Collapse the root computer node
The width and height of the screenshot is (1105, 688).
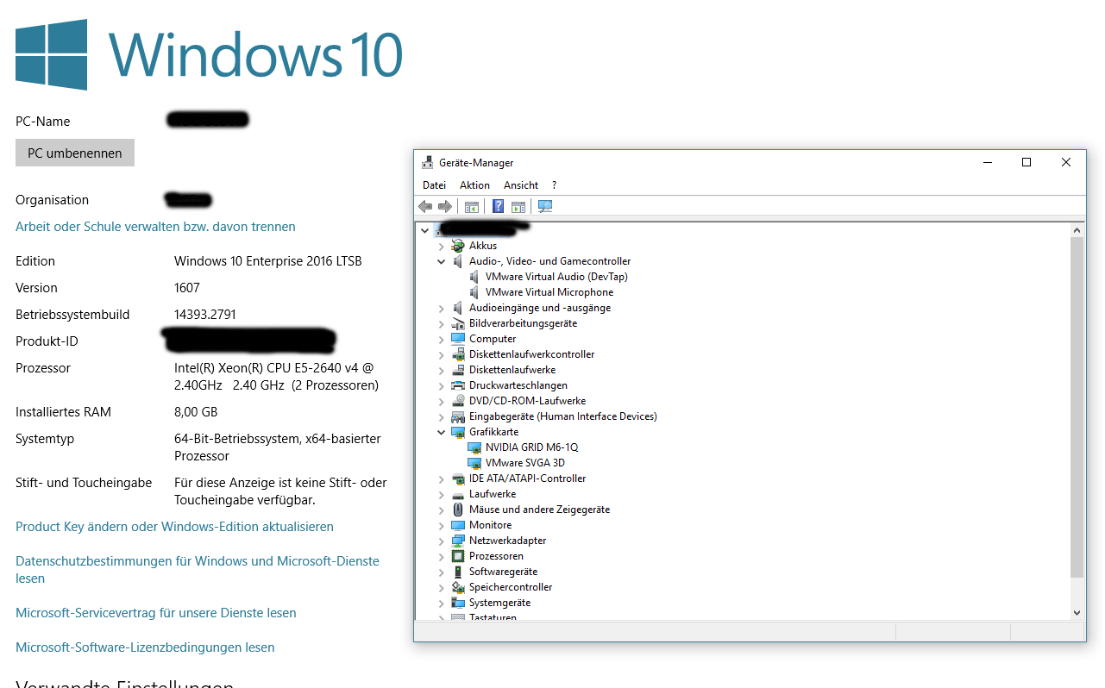coord(424,230)
